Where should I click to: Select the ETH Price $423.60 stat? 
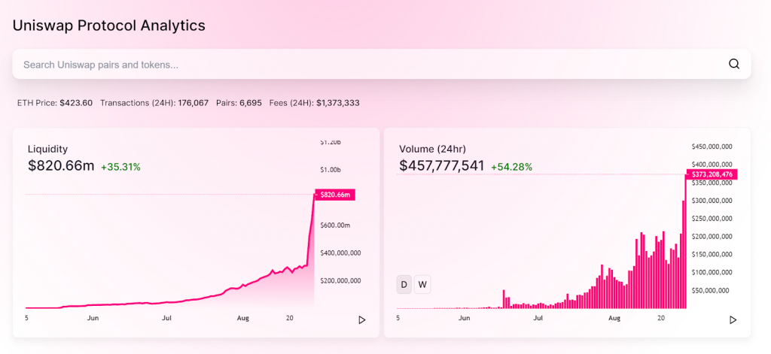point(55,102)
